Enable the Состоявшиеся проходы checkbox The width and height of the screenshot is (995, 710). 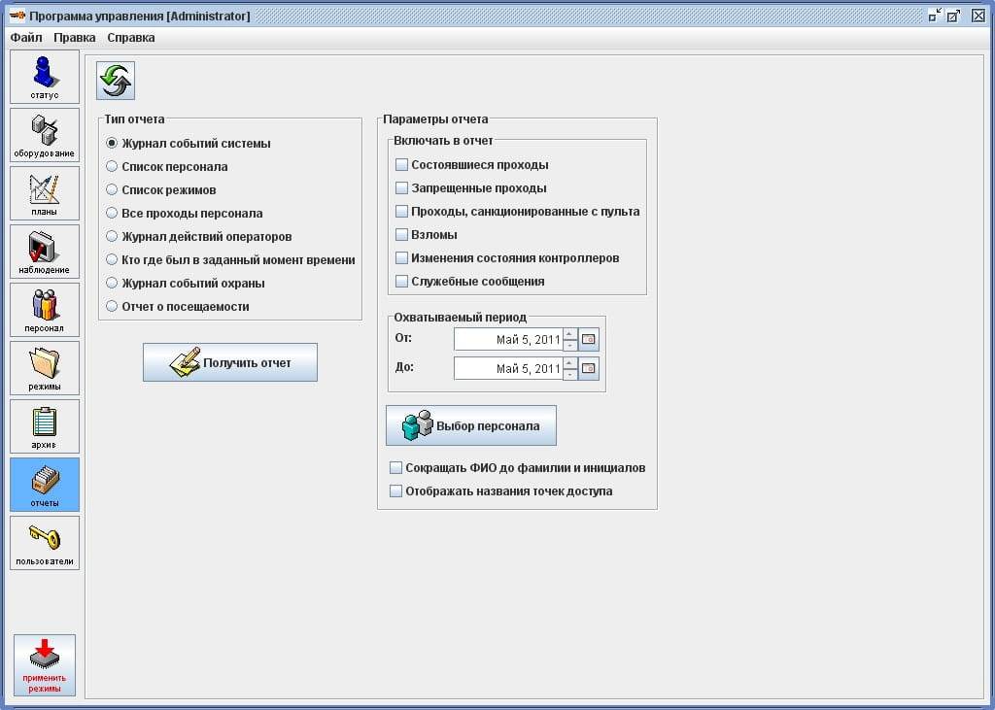[x=401, y=165]
